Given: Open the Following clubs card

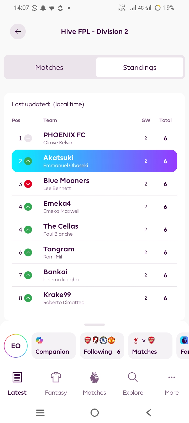Looking at the screenshot, I should [102, 346].
